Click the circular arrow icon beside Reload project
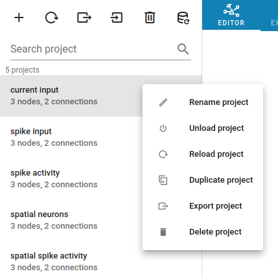Viewport: 278px width, 278px height. tap(163, 154)
